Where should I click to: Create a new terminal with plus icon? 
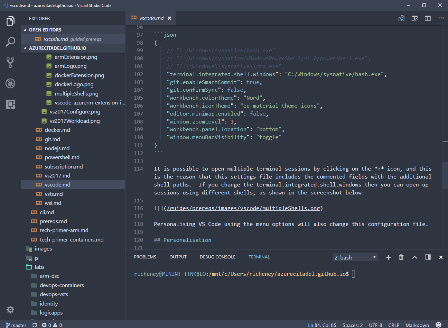[389, 257]
